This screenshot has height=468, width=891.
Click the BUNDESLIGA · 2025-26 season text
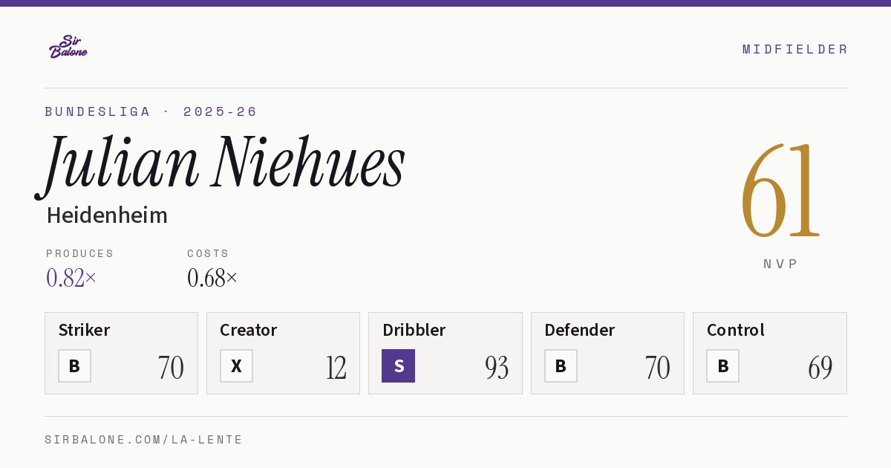(x=151, y=111)
